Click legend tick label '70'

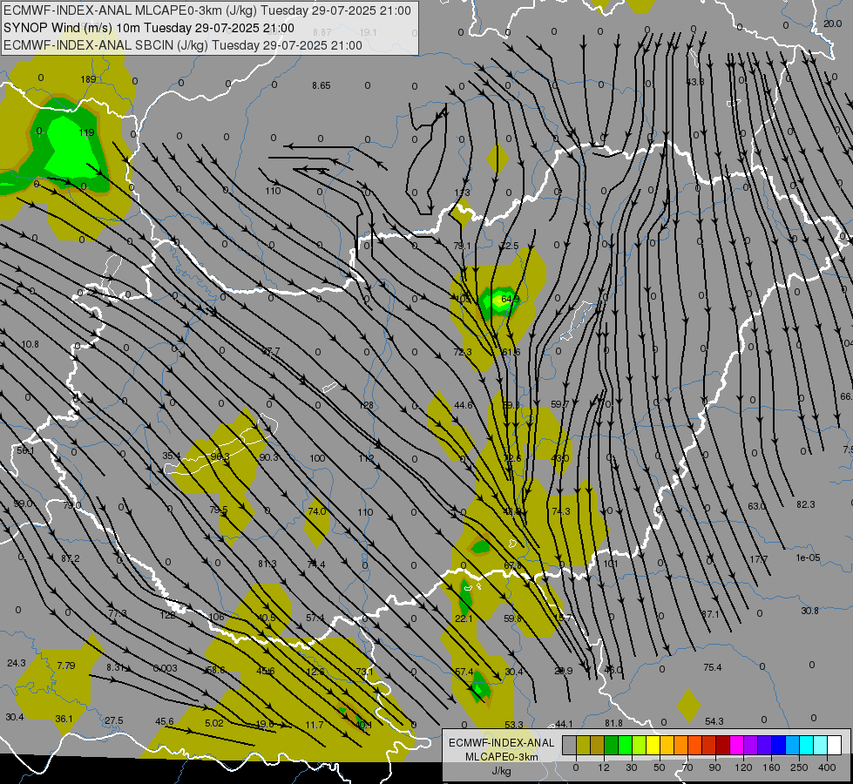pyautogui.click(x=687, y=767)
